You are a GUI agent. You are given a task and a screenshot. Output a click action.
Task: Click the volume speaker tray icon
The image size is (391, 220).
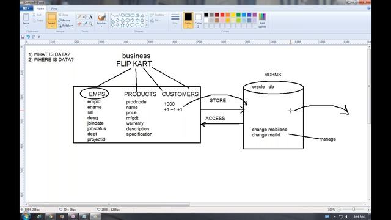pyautogui.click(x=346, y=216)
